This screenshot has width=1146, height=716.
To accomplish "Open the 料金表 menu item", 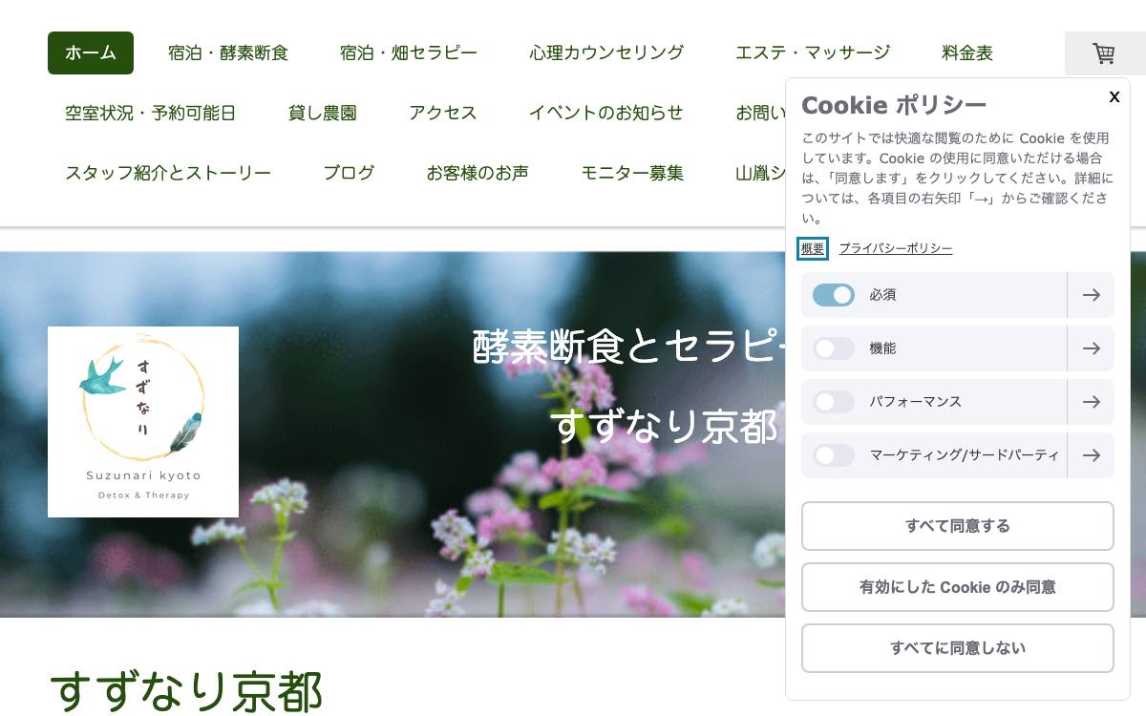I will point(967,53).
